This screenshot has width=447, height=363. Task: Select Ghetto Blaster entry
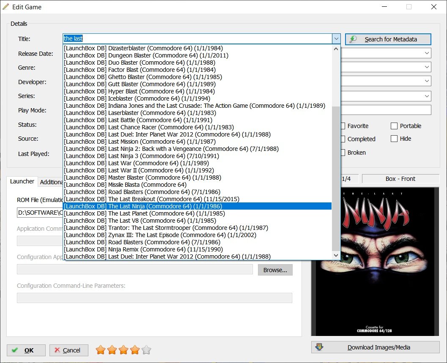pyautogui.click(x=197, y=77)
